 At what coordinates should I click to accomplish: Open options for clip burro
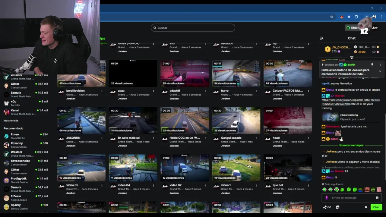pos(257,91)
